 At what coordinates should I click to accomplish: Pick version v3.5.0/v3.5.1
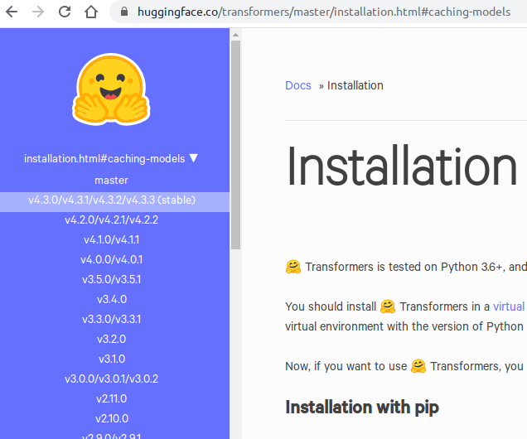pos(111,279)
